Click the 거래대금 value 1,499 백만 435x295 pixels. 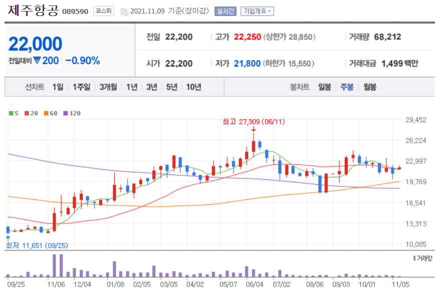pyautogui.click(x=400, y=64)
